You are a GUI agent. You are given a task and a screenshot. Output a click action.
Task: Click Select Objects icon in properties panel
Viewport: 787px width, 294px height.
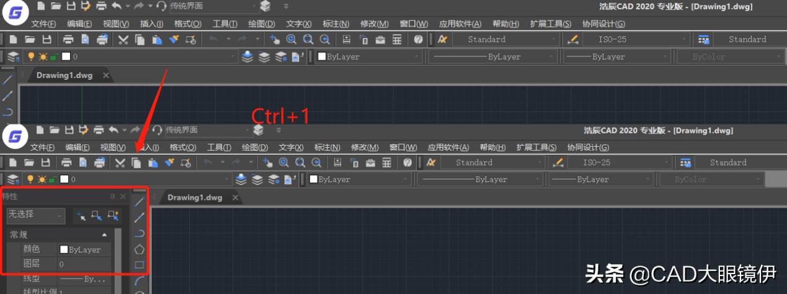(96, 215)
